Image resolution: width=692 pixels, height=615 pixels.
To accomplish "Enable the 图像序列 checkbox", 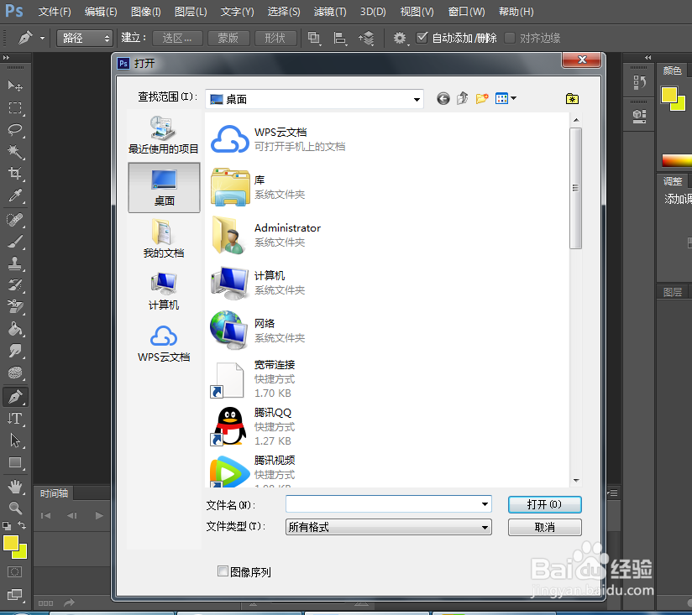I will point(223,571).
